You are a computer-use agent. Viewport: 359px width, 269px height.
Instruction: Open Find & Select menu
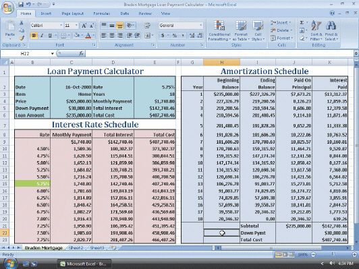coord(331,30)
